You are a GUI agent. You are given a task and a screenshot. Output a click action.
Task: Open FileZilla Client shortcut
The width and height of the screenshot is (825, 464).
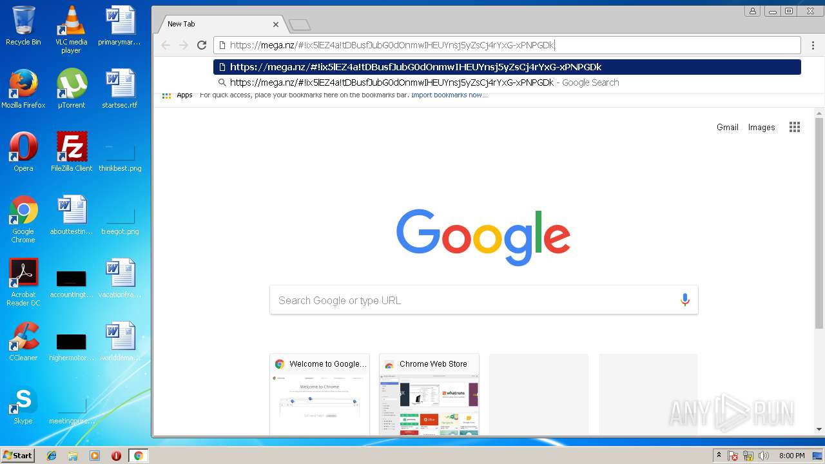[x=71, y=152]
